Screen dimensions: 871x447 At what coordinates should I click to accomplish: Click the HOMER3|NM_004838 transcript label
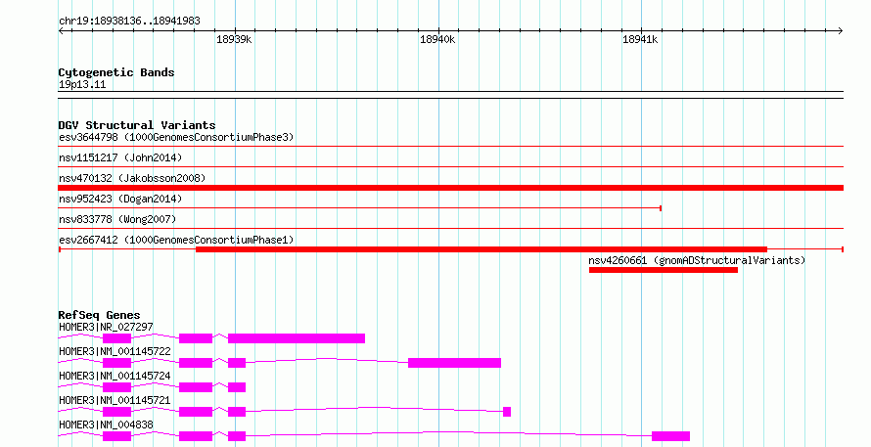pos(106,425)
